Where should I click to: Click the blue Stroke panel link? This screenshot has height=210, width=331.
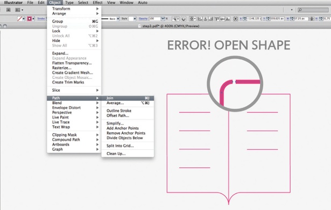(x=41, y=19)
